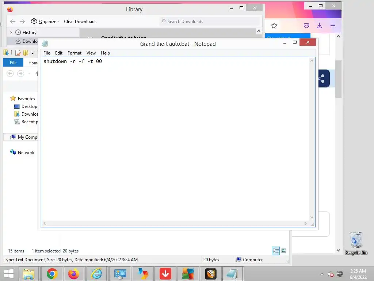Image resolution: width=374 pixels, height=281 pixels.
Task: Open Explorer quick access toolbar dropdown arrow
Action: coord(33,53)
